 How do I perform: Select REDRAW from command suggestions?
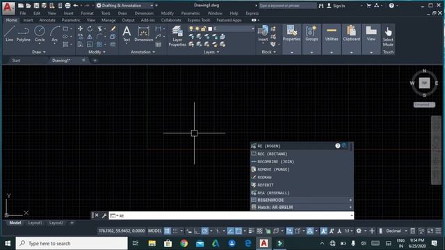pos(302,177)
